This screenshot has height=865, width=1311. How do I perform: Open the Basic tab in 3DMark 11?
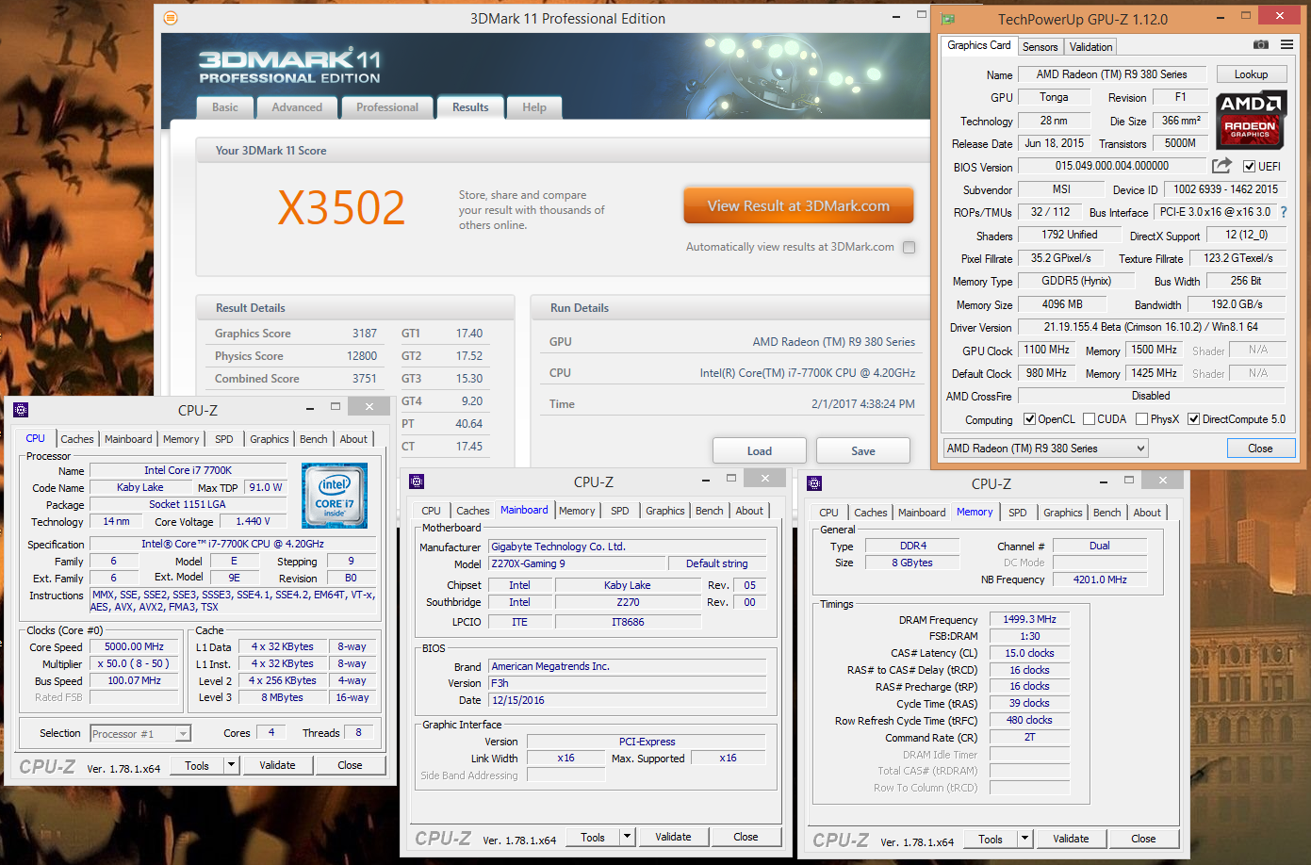[x=225, y=107]
